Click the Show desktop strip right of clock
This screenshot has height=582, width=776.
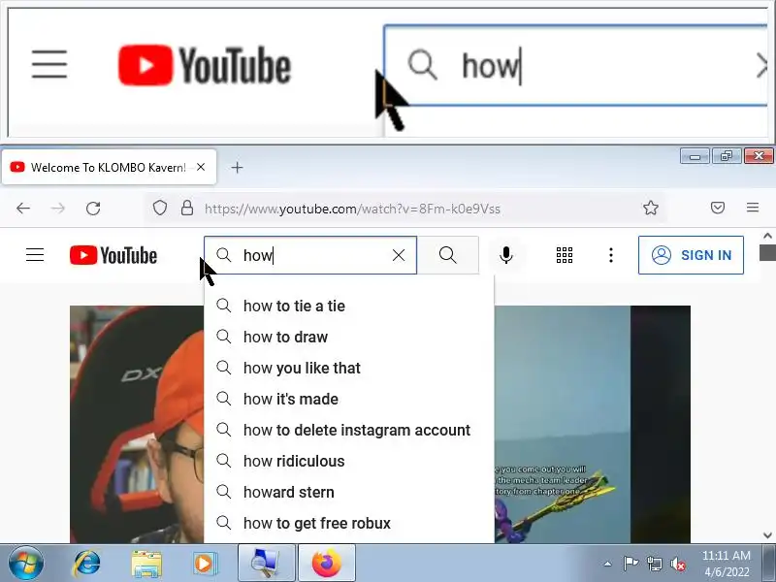click(x=769, y=564)
